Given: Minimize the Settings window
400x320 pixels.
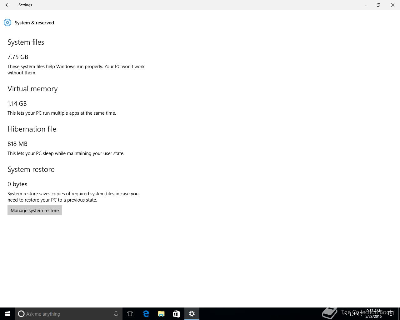Looking at the screenshot, I should coord(364,5).
